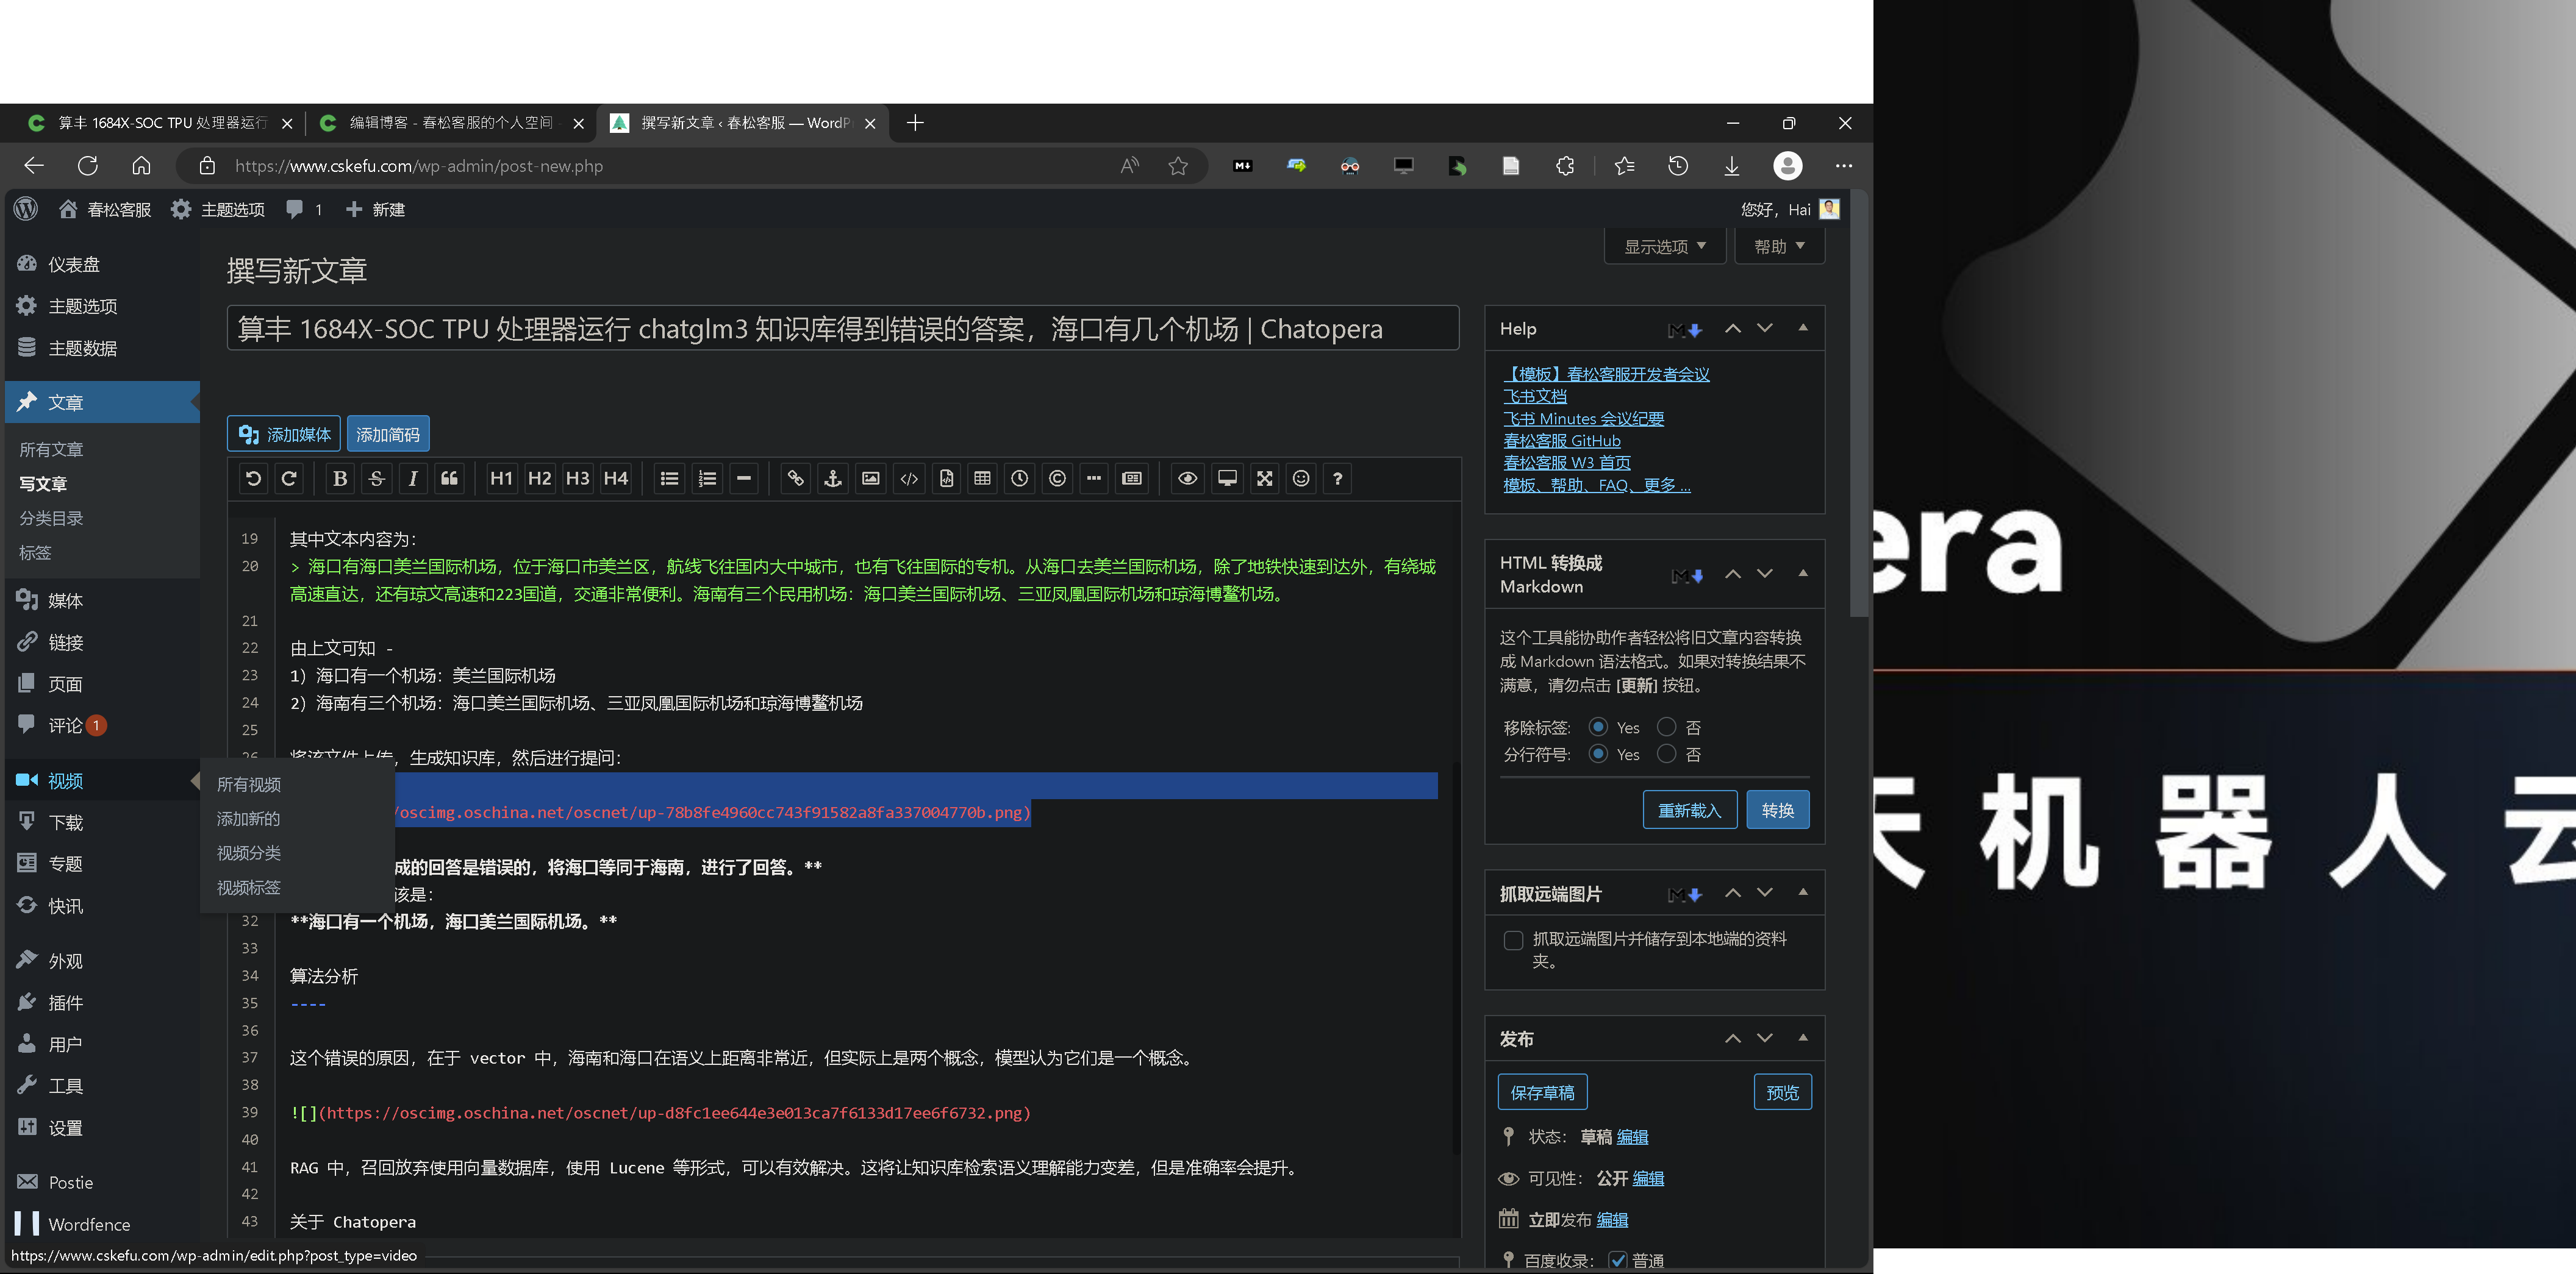Collapse the 发布 panel
This screenshot has height=1274, width=2576.
click(x=1803, y=1037)
